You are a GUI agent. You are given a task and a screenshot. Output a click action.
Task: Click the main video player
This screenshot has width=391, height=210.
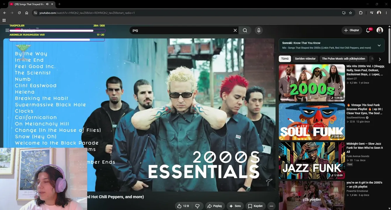(x=139, y=115)
